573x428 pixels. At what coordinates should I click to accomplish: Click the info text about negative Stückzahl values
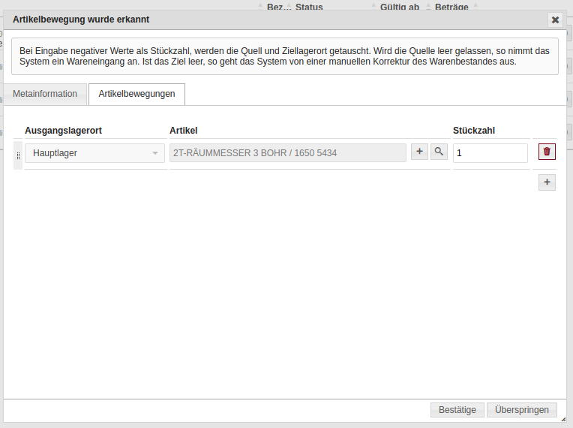coord(285,56)
